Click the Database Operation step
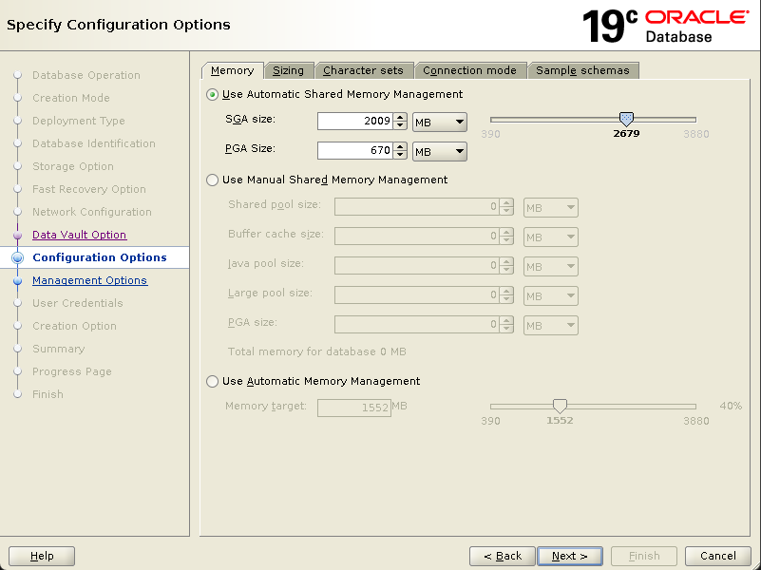 (x=86, y=75)
